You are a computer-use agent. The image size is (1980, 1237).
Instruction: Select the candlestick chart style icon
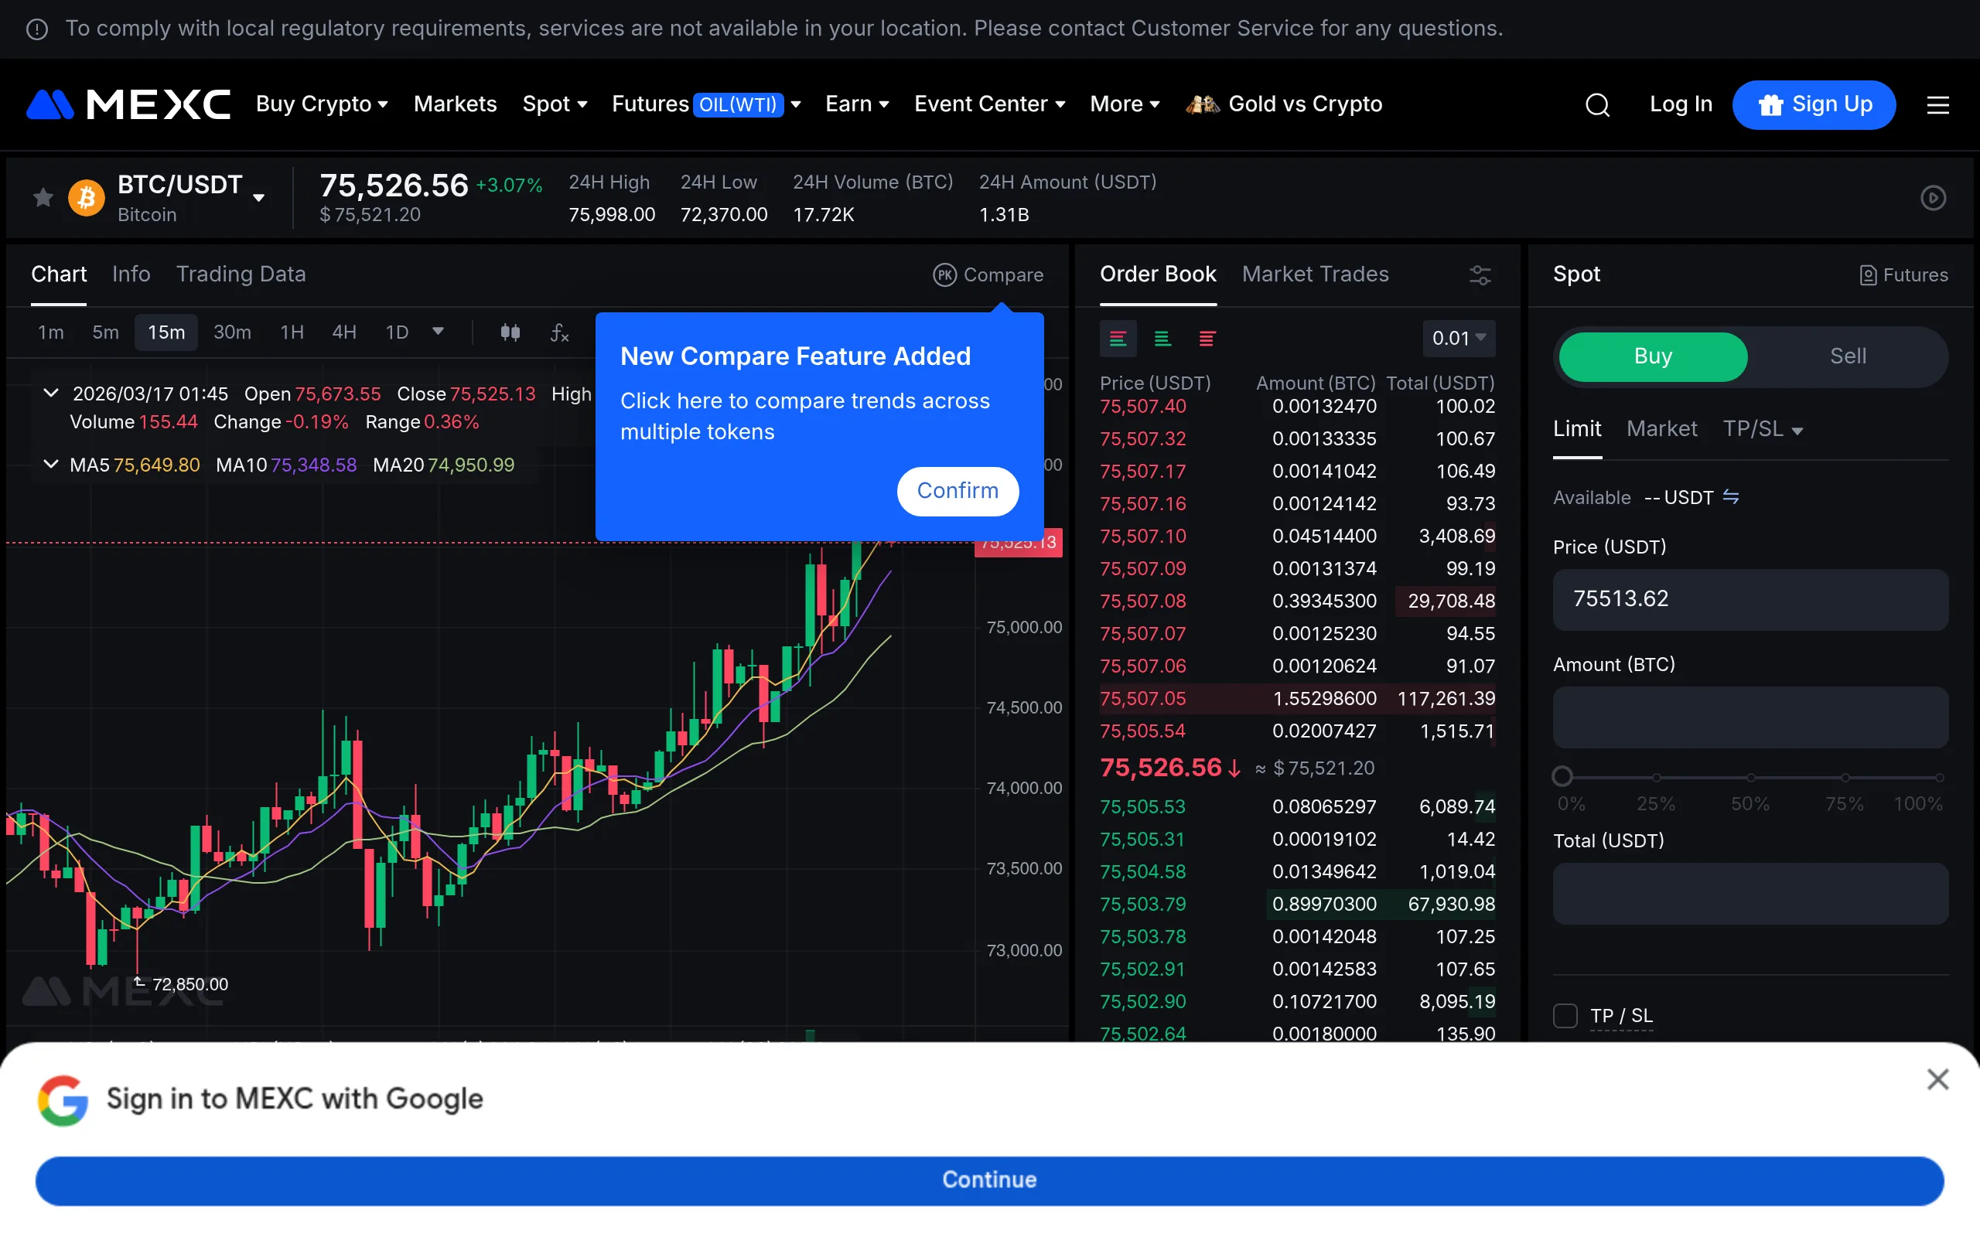(510, 333)
